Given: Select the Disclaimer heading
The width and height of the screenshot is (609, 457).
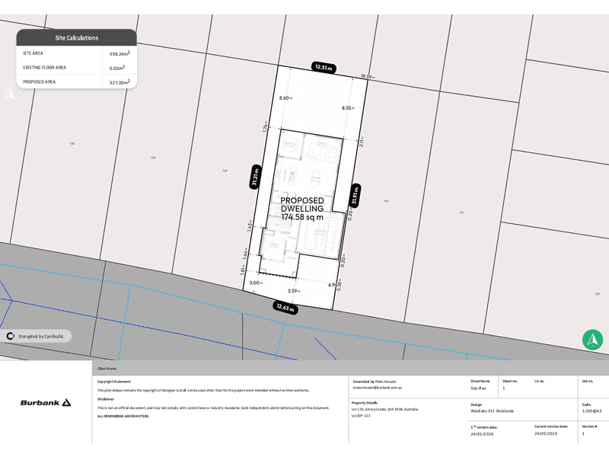Looking at the screenshot, I should (106, 399).
